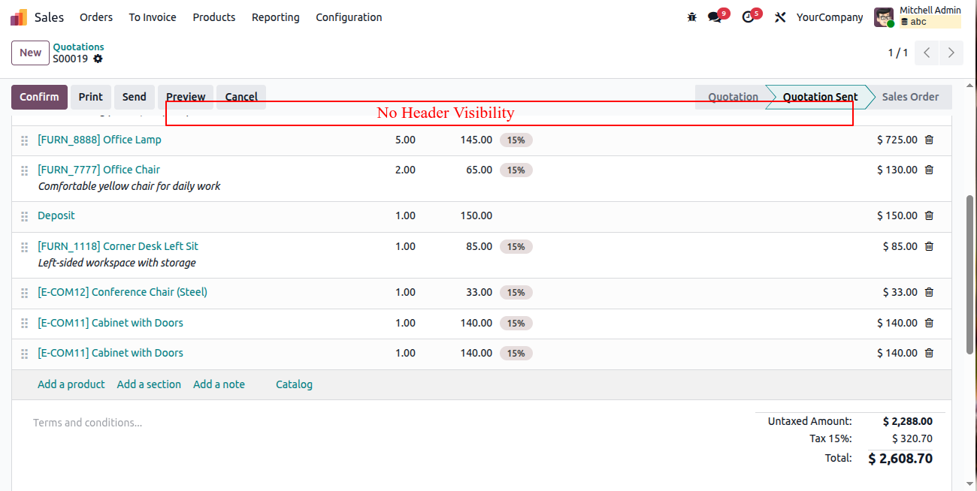977x491 pixels.
Task: Delete the Corner Desk Left Sit line
Action: [929, 246]
